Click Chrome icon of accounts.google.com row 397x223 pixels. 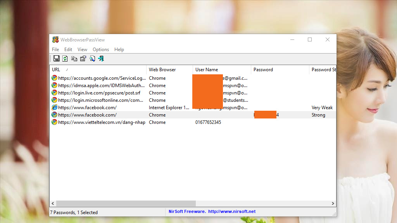pyautogui.click(x=54, y=78)
